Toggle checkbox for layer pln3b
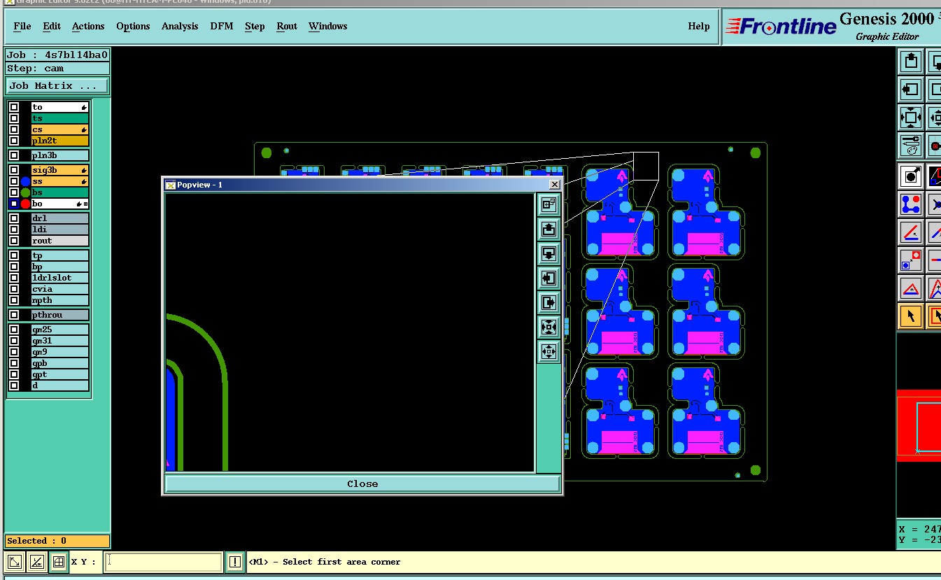941x580 pixels. [x=14, y=155]
